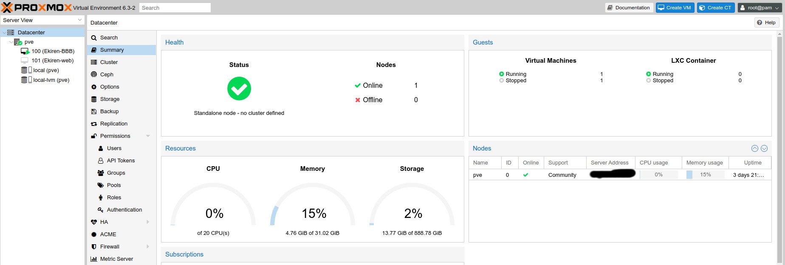785x265 pixels.
Task: Click the pve Memory usage progress bar
Action: tap(705, 175)
